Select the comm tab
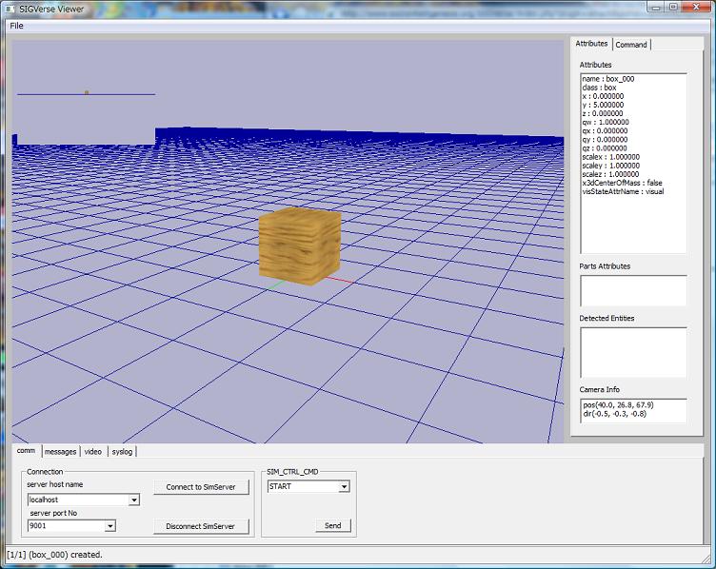 (x=26, y=451)
